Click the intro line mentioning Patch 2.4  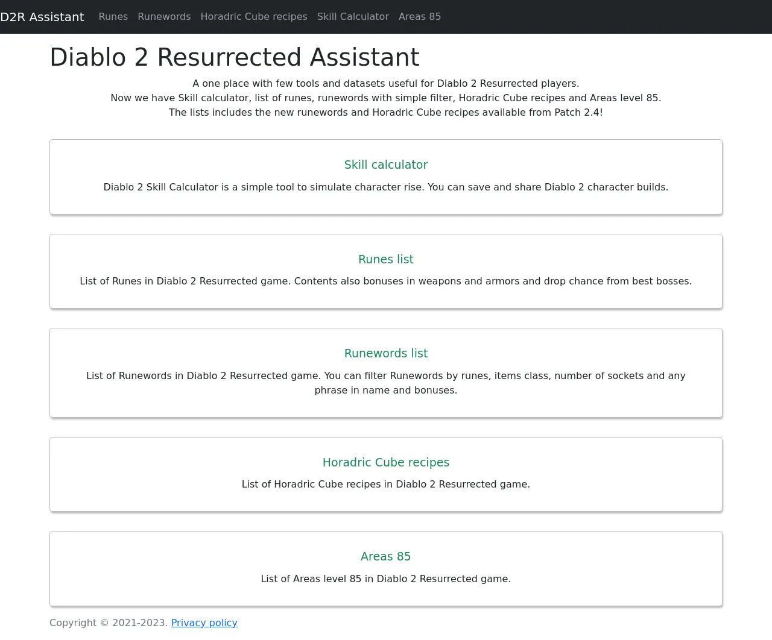(x=386, y=112)
